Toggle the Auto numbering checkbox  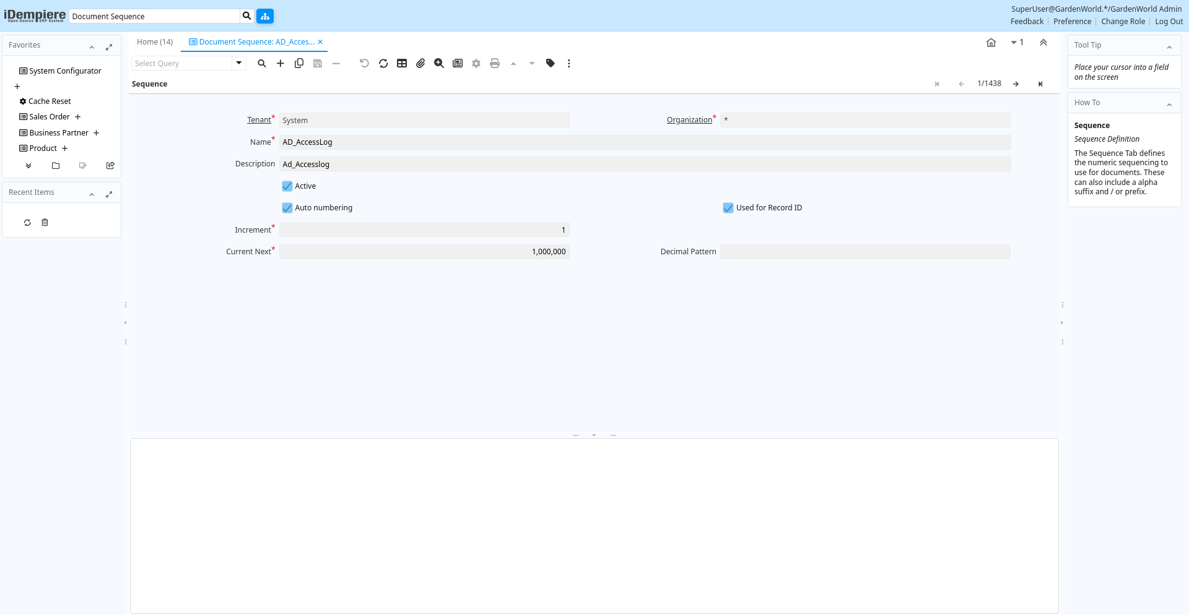[x=287, y=208]
